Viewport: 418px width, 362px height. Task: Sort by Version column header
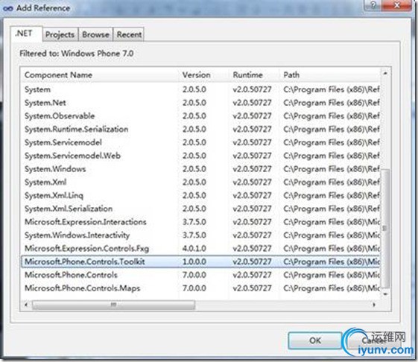click(x=203, y=75)
